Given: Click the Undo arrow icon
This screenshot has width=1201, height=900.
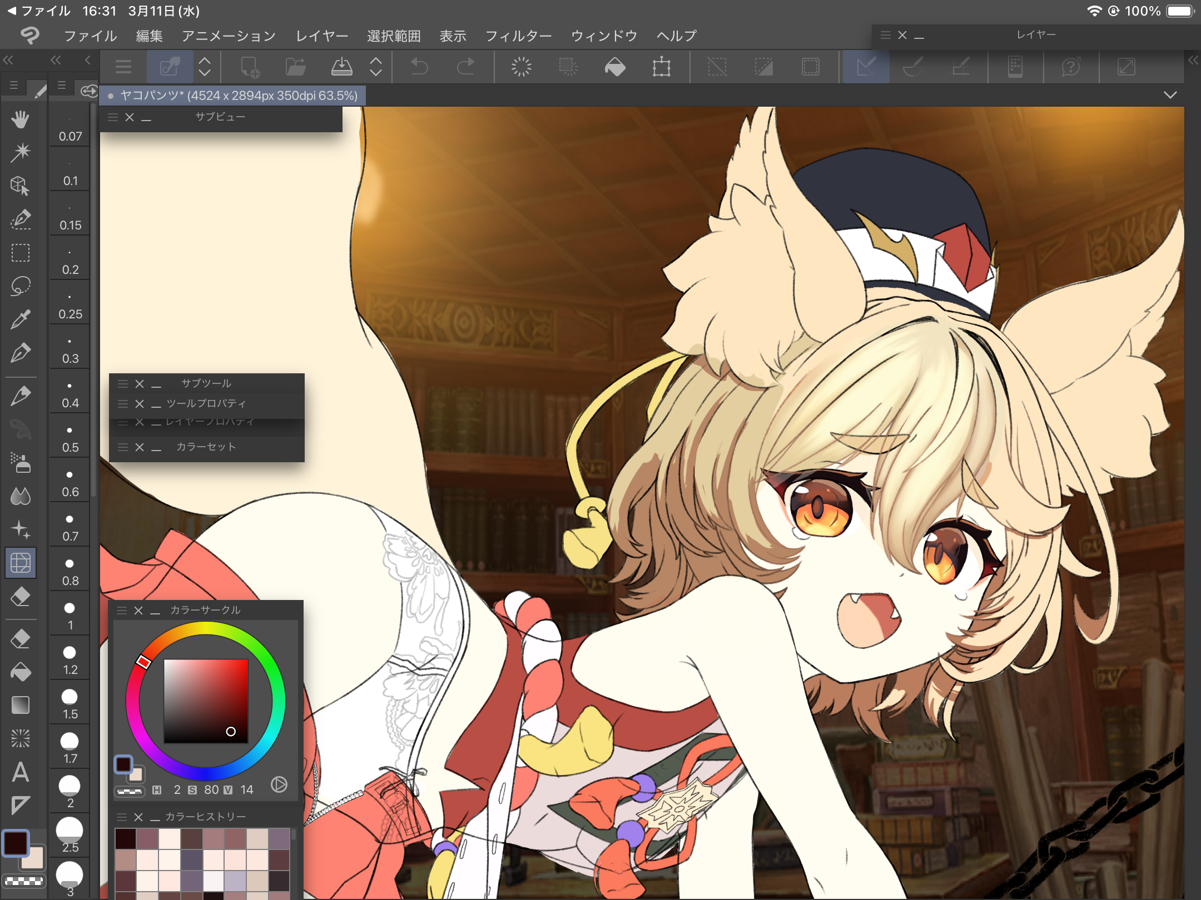Looking at the screenshot, I should click(419, 67).
